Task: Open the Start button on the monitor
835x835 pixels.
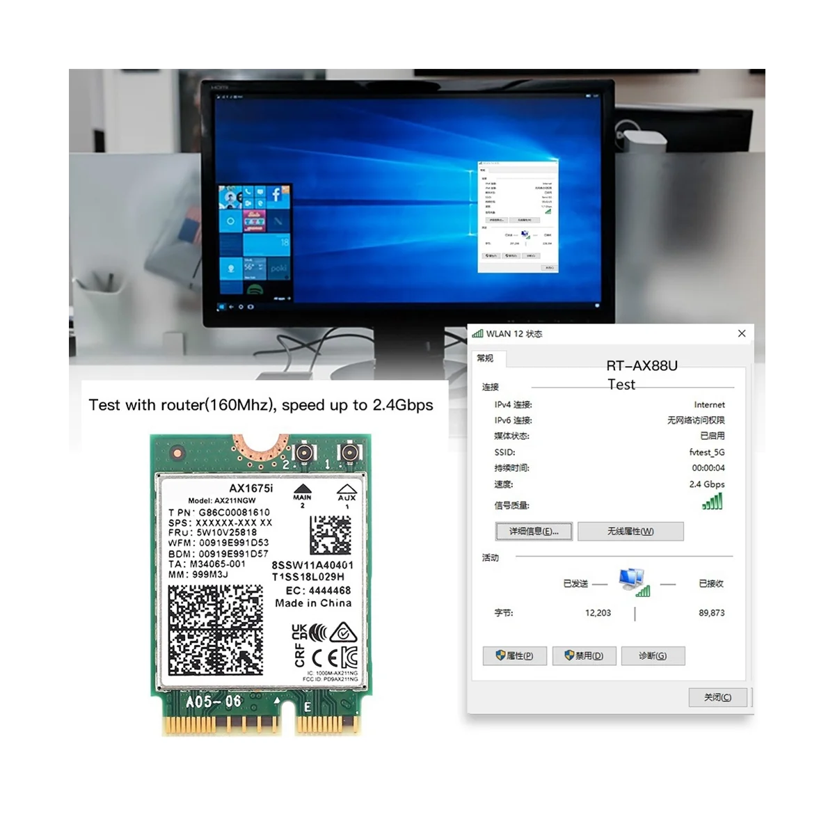Action: coord(221,307)
